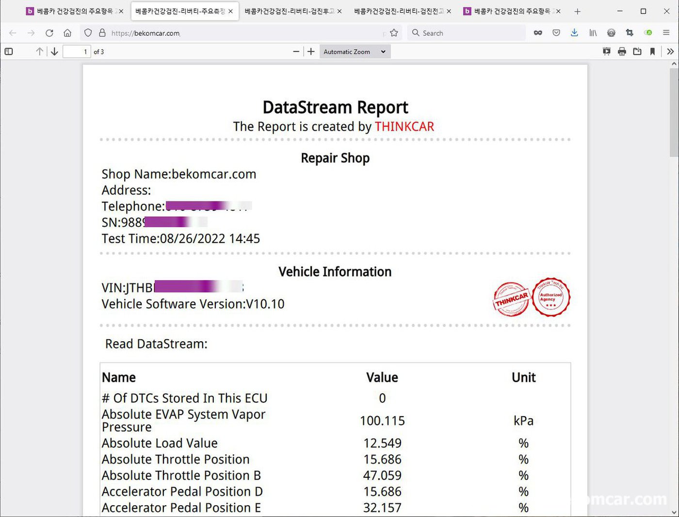Open the Automatic Zoom dropdown
Screen dimensions: 679x517
tap(355, 51)
